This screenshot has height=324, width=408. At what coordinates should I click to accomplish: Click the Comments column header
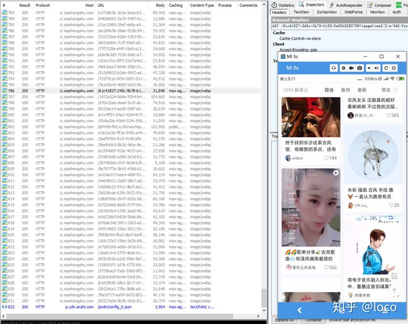(249, 5)
